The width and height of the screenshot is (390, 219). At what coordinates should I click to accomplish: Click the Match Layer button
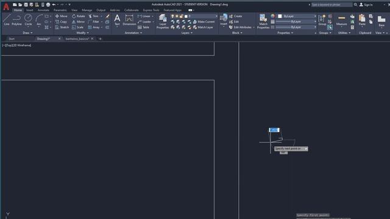[203, 27]
